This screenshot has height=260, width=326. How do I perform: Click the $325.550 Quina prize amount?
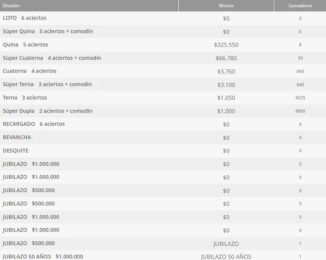click(x=226, y=45)
